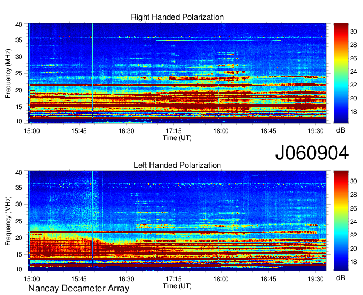
Task: Click the 24 dB mark on Right Handed colorbar
Action: (x=353, y=72)
